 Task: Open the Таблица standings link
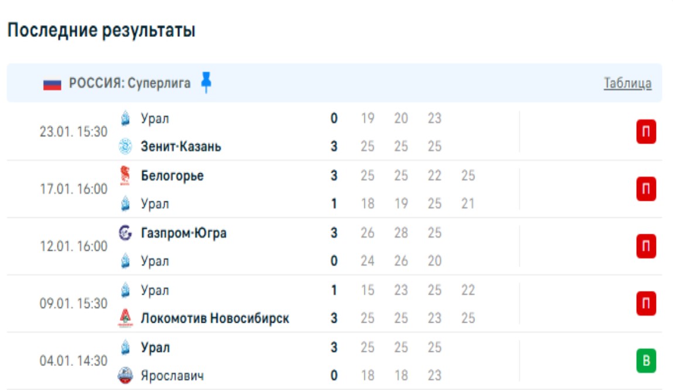click(627, 84)
